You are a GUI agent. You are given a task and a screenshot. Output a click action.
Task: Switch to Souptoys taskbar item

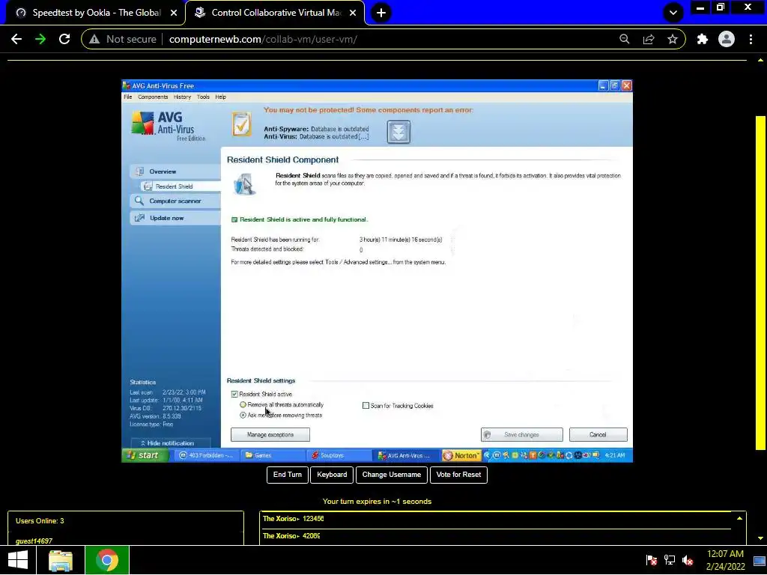(x=339, y=455)
